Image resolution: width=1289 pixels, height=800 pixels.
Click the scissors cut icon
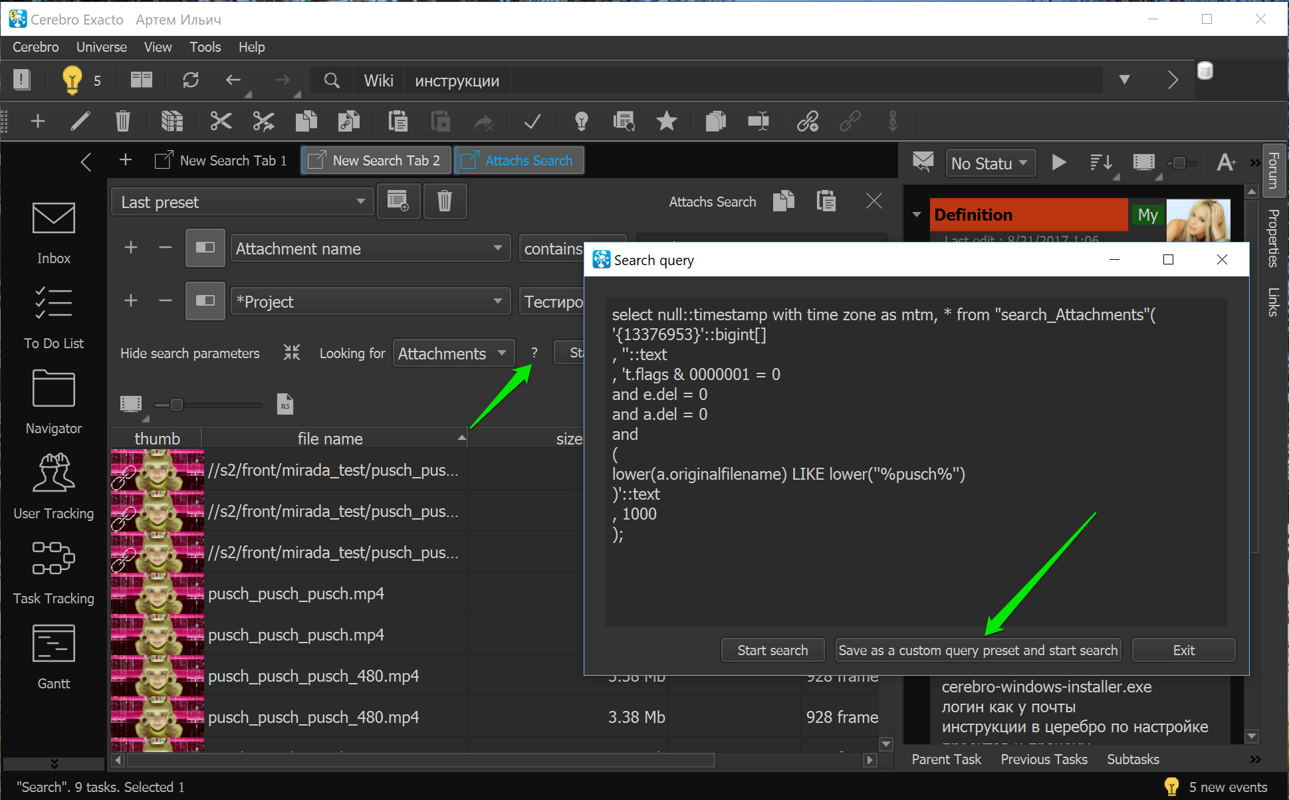[x=221, y=121]
